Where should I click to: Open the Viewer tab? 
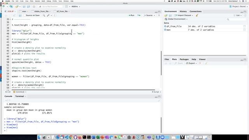[x=202, y=59]
